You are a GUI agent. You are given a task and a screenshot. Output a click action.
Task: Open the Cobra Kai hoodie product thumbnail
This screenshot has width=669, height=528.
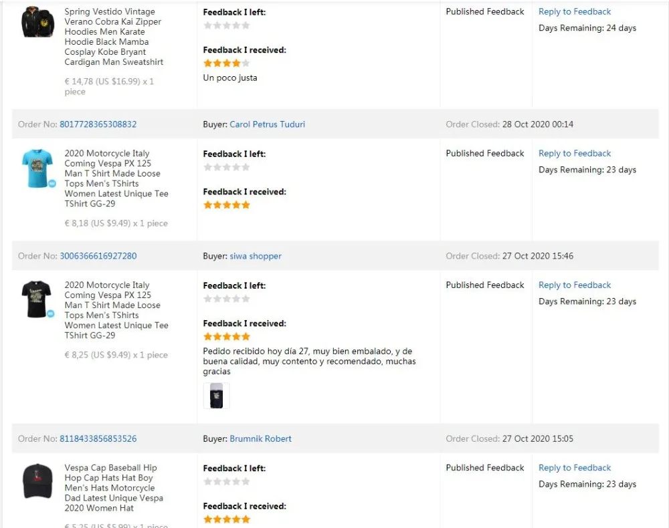(37, 22)
